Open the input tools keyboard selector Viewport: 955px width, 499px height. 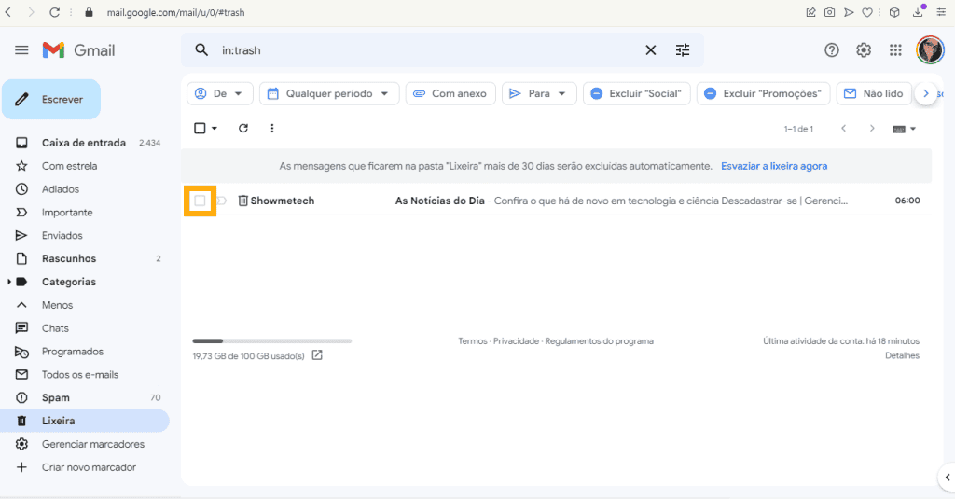pos(904,129)
